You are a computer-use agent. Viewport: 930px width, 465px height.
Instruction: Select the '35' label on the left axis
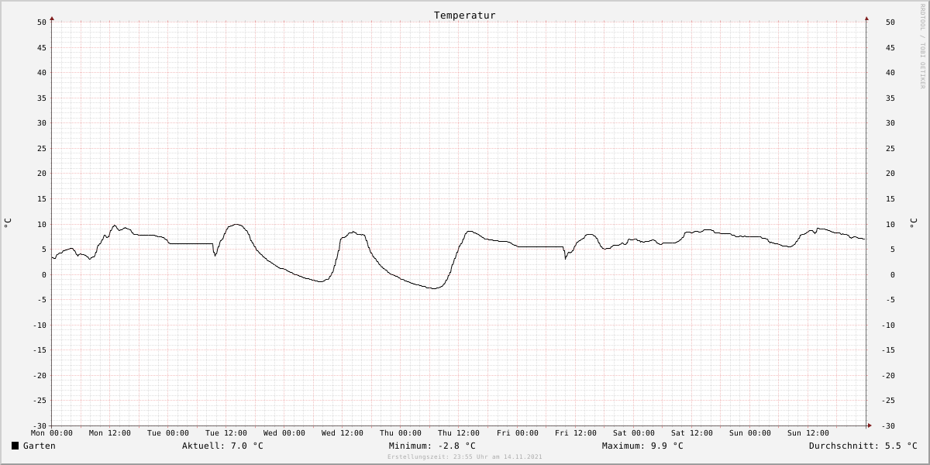pos(42,98)
